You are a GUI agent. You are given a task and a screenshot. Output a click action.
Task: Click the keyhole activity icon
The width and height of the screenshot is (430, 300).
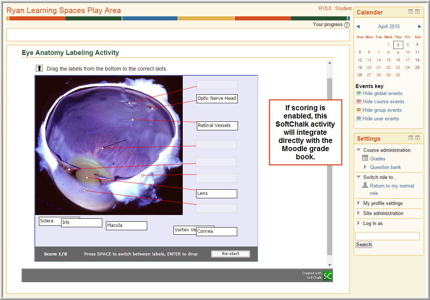40,68
